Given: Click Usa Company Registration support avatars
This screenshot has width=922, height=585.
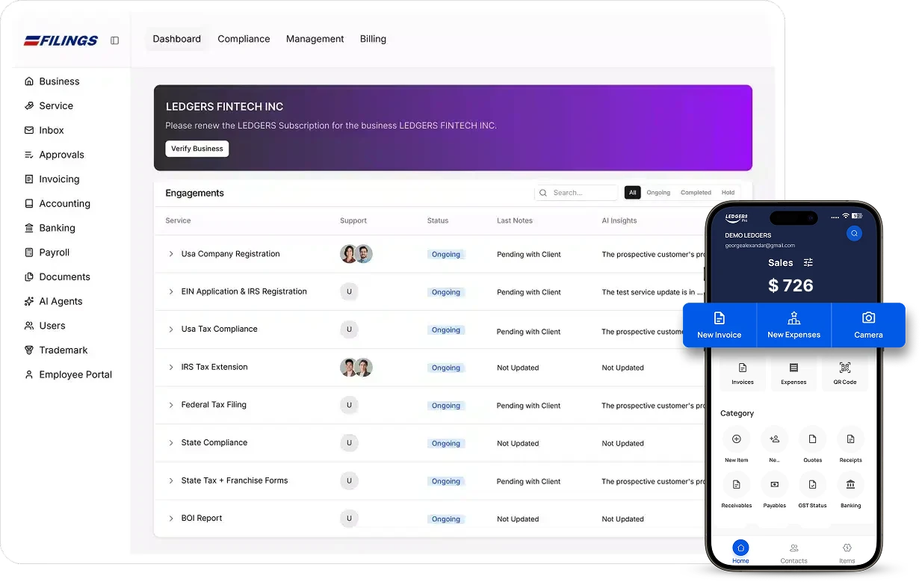Looking at the screenshot, I should pos(356,254).
